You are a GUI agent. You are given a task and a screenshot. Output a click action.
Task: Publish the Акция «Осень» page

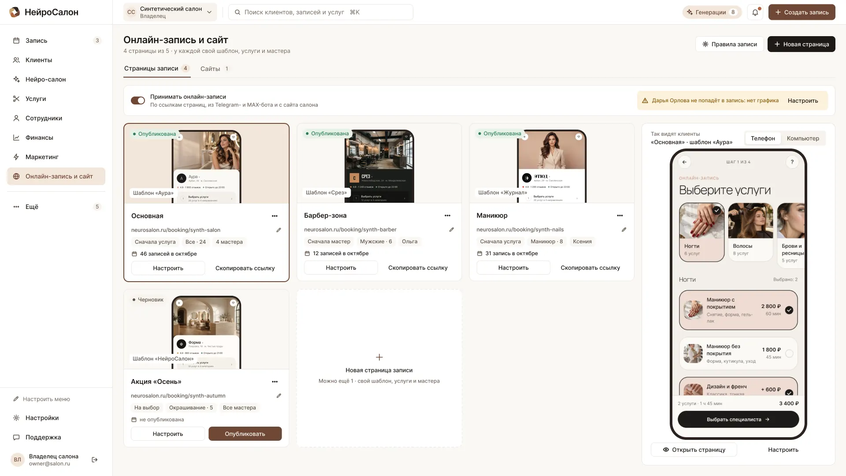point(245,434)
